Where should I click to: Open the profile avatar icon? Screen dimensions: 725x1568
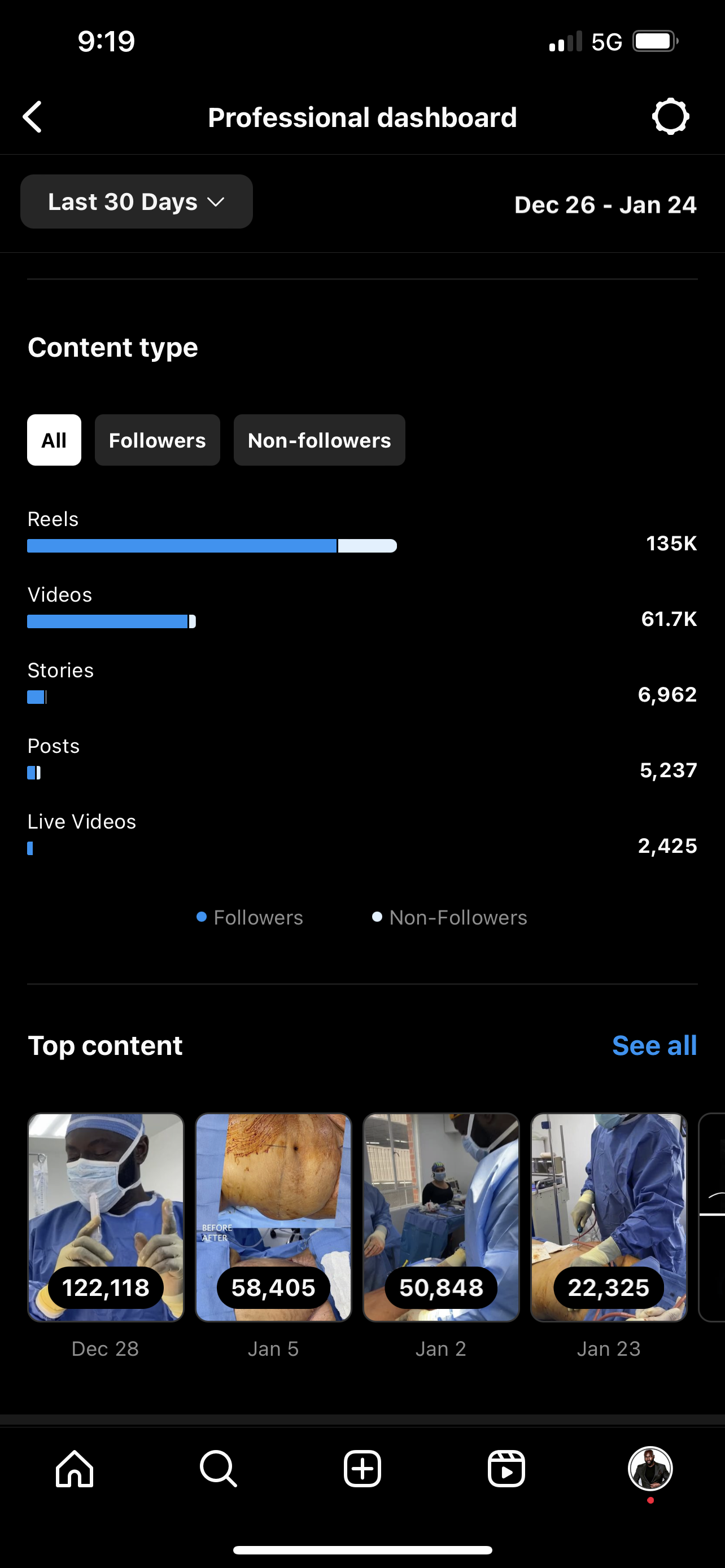point(650,1469)
